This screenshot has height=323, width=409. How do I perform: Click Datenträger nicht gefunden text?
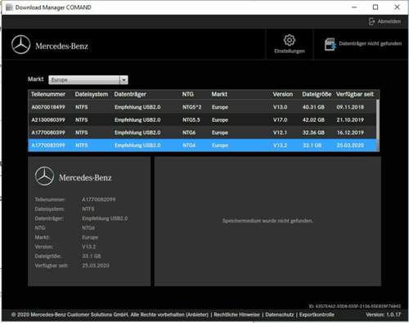click(x=371, y=43)
